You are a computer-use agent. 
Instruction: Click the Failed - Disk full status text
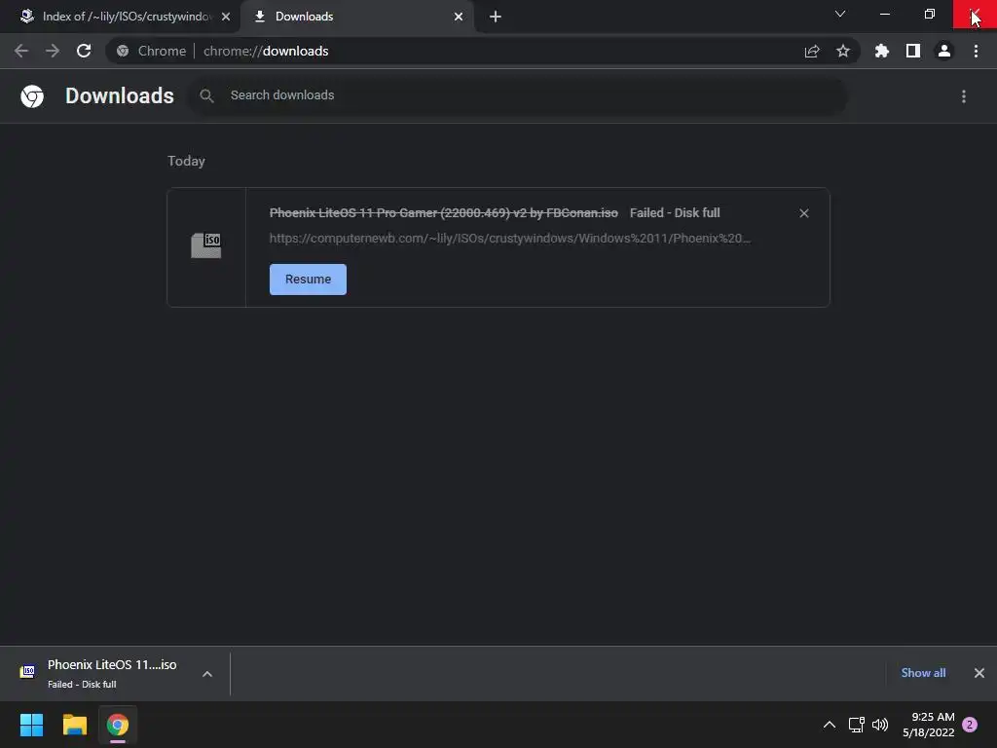click(x=675, y=213)
